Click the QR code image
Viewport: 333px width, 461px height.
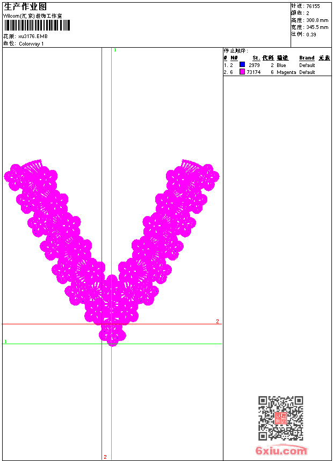(281, 418)
